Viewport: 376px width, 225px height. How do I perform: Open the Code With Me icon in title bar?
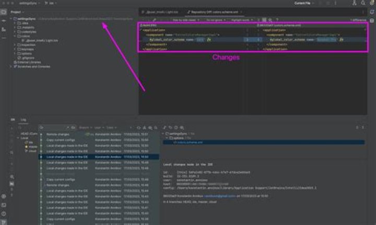click(x=354, y=3)
